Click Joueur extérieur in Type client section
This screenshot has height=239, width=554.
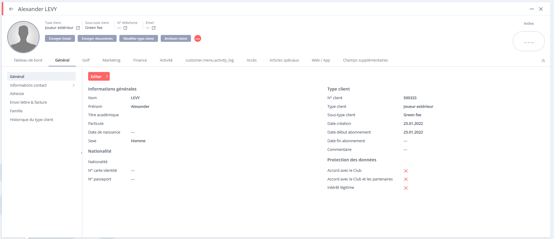[x=418, y=106]
